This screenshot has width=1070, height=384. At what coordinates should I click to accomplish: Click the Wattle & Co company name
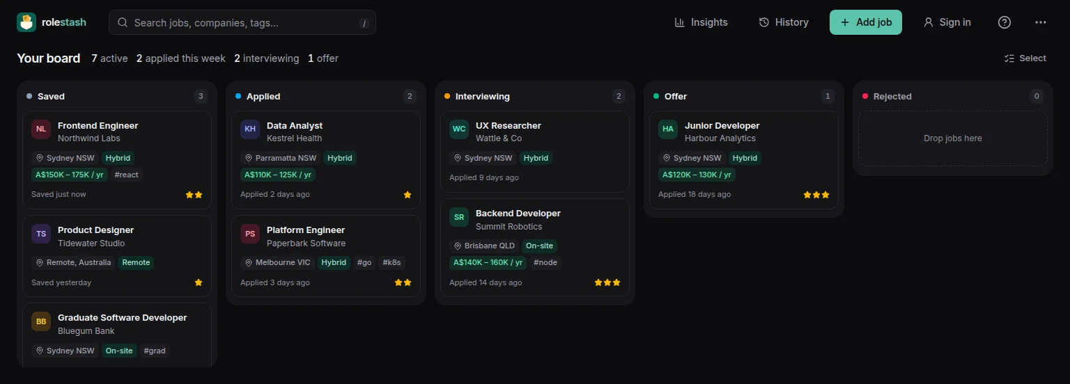coord(499,138)
